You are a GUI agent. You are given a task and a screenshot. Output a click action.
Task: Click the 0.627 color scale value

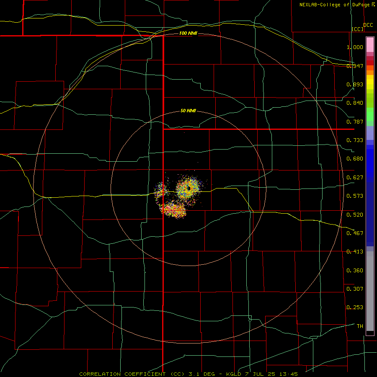click(x=355, y=178)
